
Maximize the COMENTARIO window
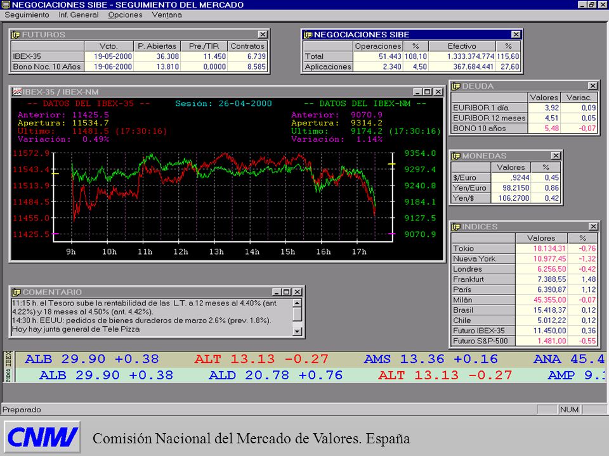click(x=287, y=292)
